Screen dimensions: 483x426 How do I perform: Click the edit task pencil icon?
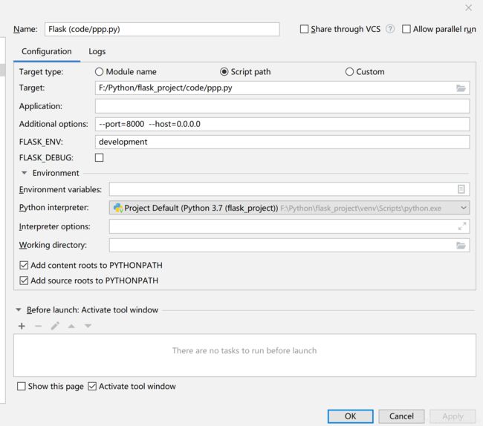coord(55,326)
